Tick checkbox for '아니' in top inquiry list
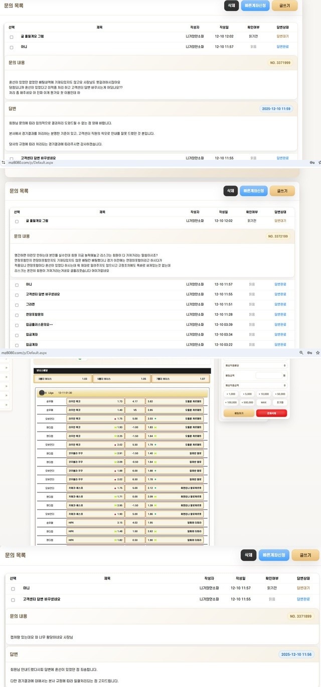The width and height of the screenshot is (321, 687). (12, 47)
